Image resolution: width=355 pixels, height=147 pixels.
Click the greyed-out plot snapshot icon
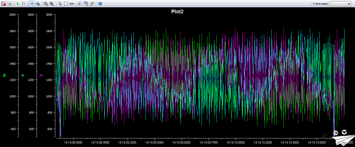pyautogui.click(x=9, y=4)
